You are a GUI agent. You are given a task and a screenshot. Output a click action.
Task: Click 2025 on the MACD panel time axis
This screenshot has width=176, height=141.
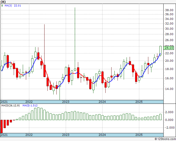[x=139, y=135]
